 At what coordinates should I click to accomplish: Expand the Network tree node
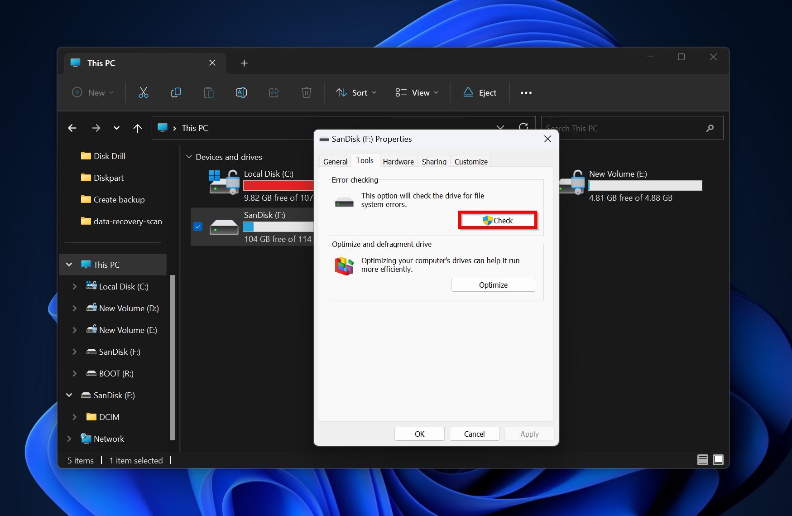[69, 439]
